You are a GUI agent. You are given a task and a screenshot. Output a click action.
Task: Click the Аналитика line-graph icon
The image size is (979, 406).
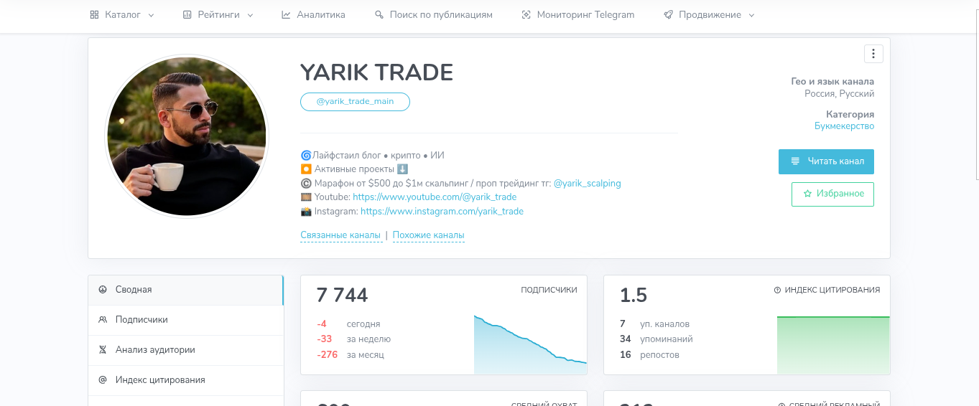pos(286,14)
